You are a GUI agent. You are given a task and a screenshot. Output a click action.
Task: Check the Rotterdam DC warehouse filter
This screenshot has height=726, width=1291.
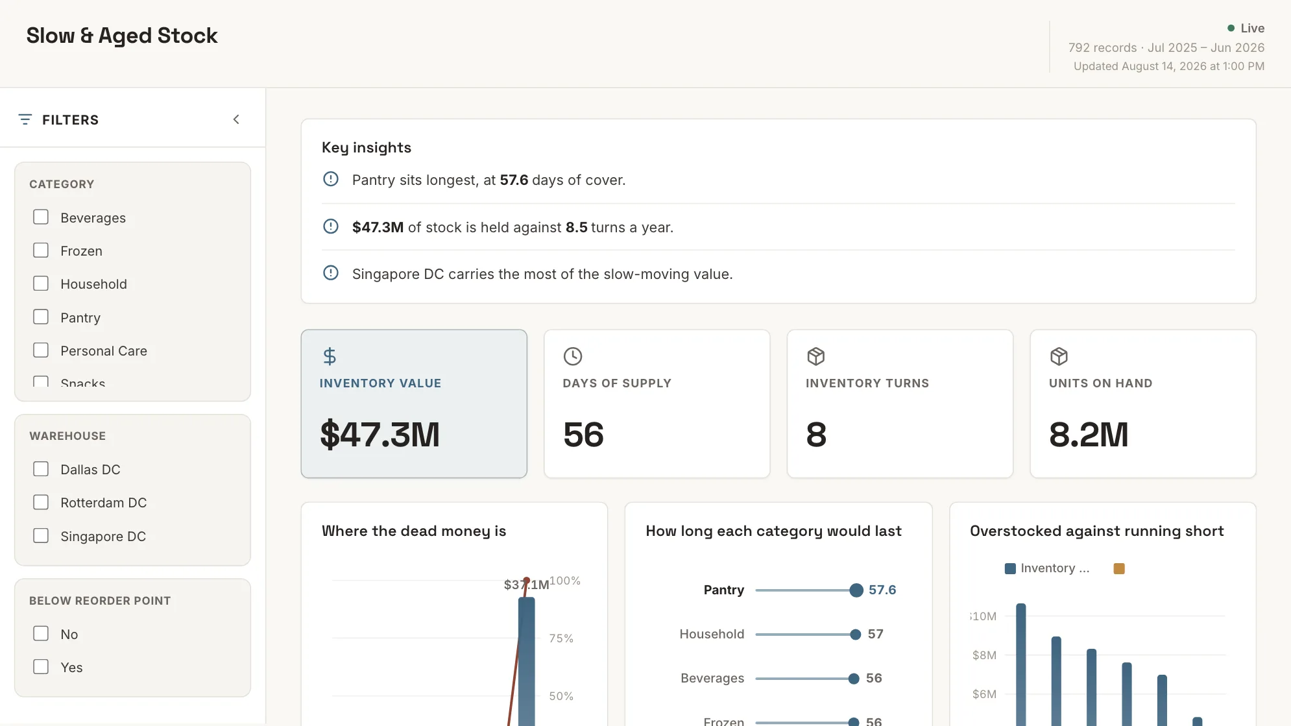tap(41, 502)
